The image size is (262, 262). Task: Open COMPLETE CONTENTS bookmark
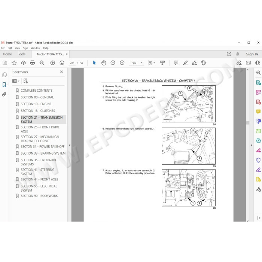pyautogui.click(x=37, y=91)
